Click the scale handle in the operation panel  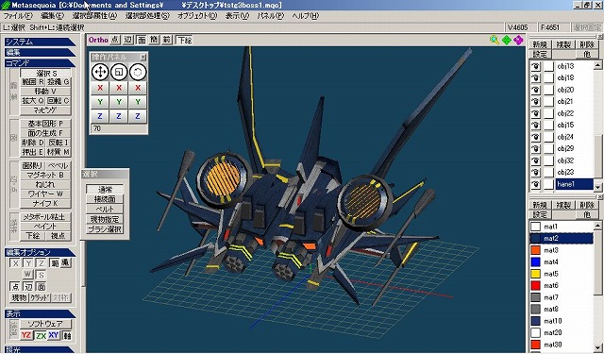[x=119, y=72]
